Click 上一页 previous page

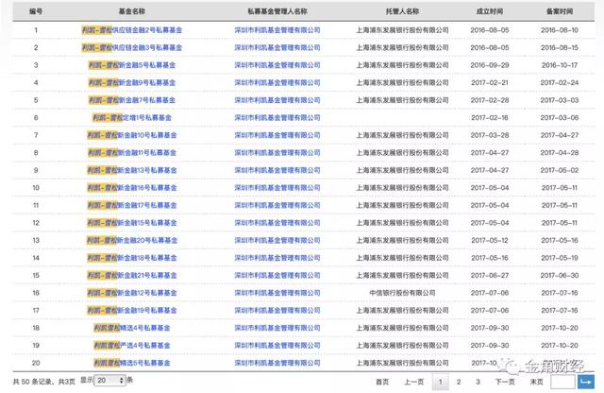pyautogui.click(x=413, y=382)
